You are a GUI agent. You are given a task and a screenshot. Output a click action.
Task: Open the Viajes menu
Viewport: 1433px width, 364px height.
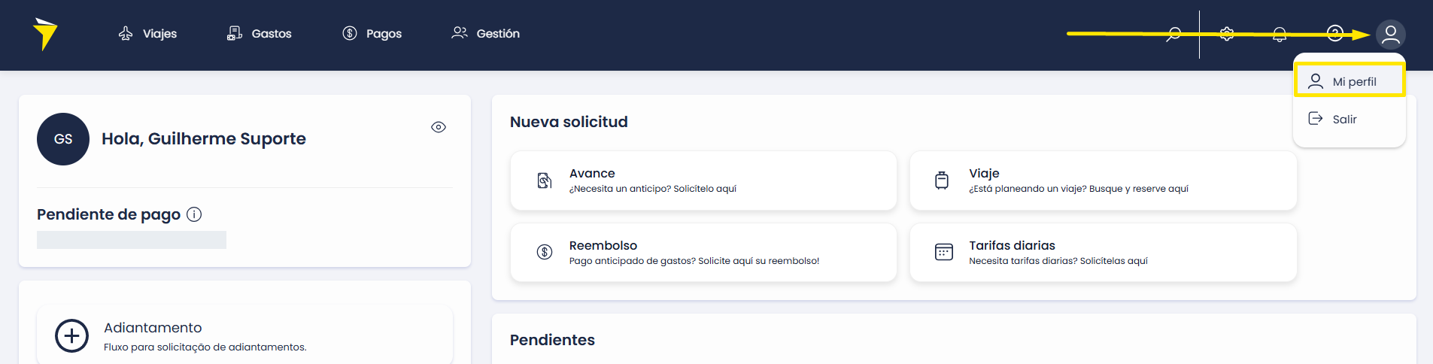(x=147, y=34)
